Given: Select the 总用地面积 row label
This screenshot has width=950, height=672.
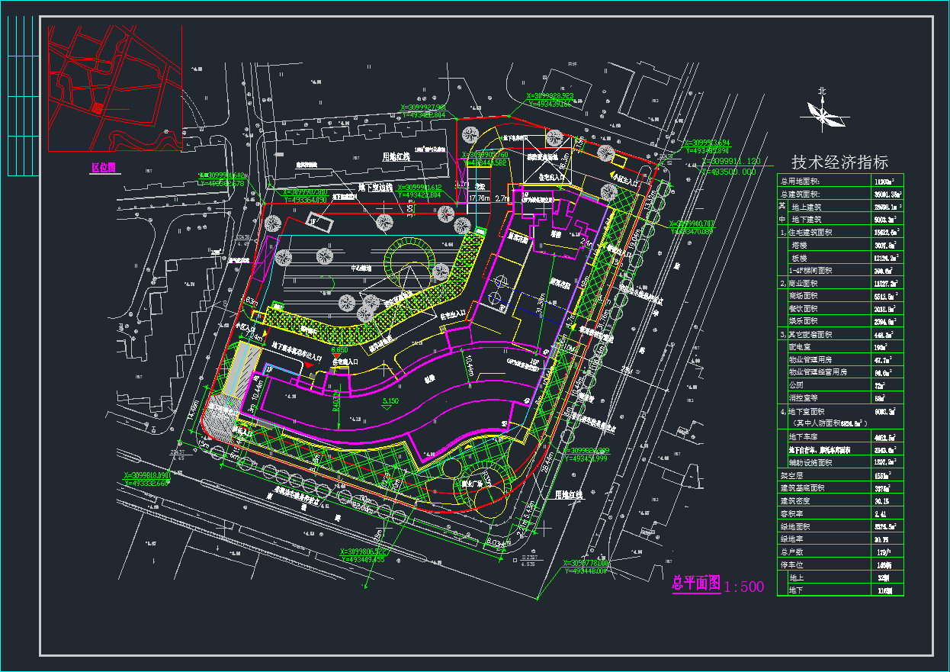Looking at the screenshot, I should (798, 181).
